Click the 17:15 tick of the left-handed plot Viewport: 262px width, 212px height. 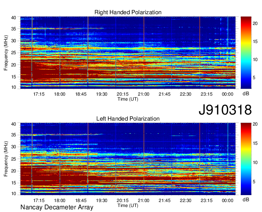(x=39, y=200)
